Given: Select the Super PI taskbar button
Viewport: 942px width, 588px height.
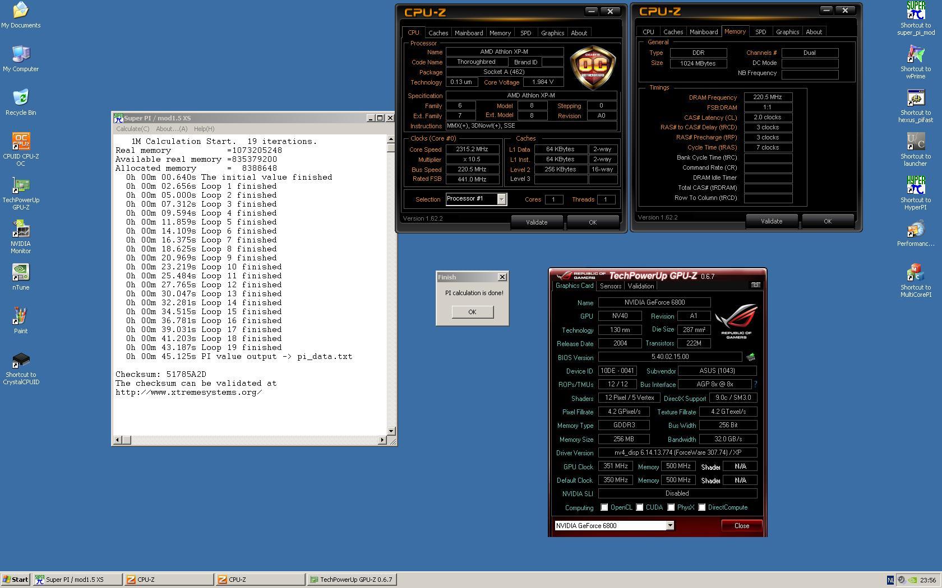Looking at the screenshot, I should pos(77,580).
